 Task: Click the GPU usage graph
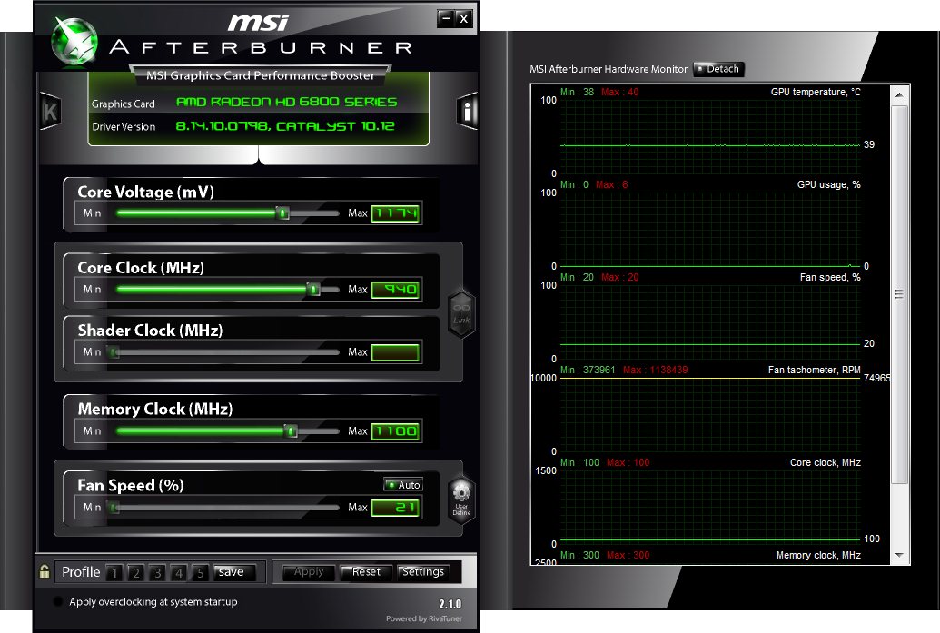(710, 230)
